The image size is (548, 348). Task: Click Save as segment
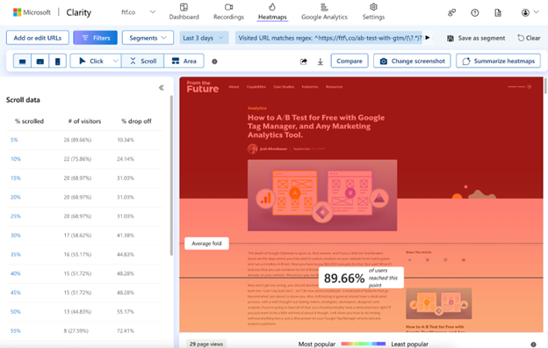click(x=476, y=38)
